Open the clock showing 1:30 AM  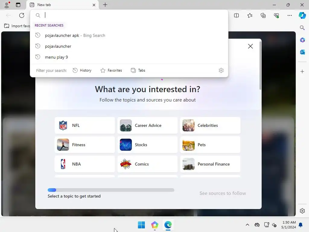(x=288, y=225)
